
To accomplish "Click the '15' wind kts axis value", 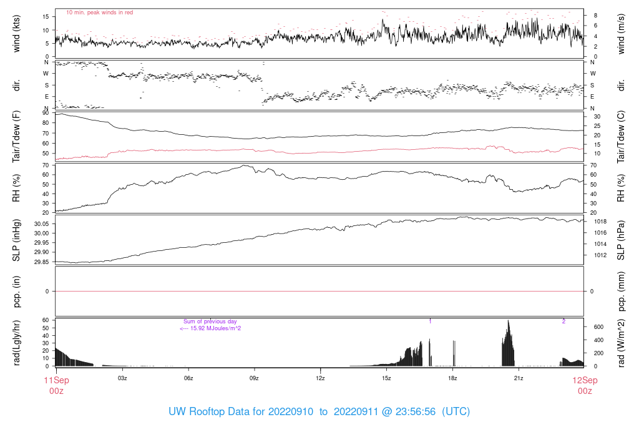I will tap(46, 17).
